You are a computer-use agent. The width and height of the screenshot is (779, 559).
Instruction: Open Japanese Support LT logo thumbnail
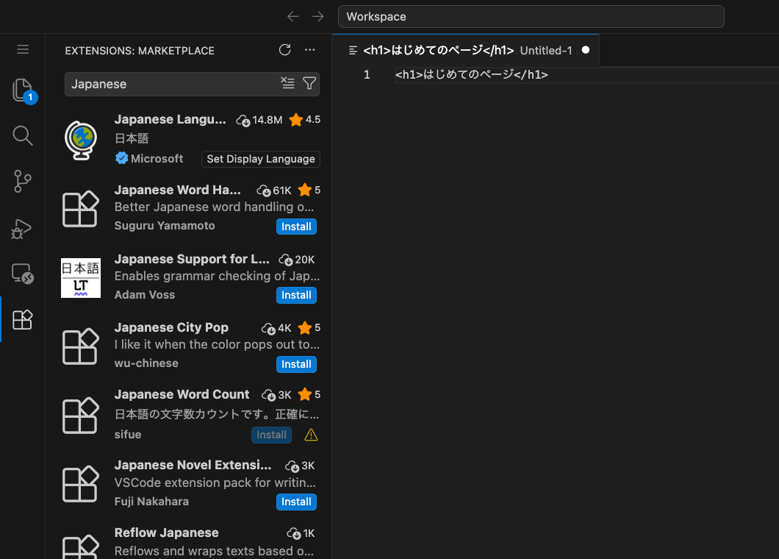pos(81,278)
